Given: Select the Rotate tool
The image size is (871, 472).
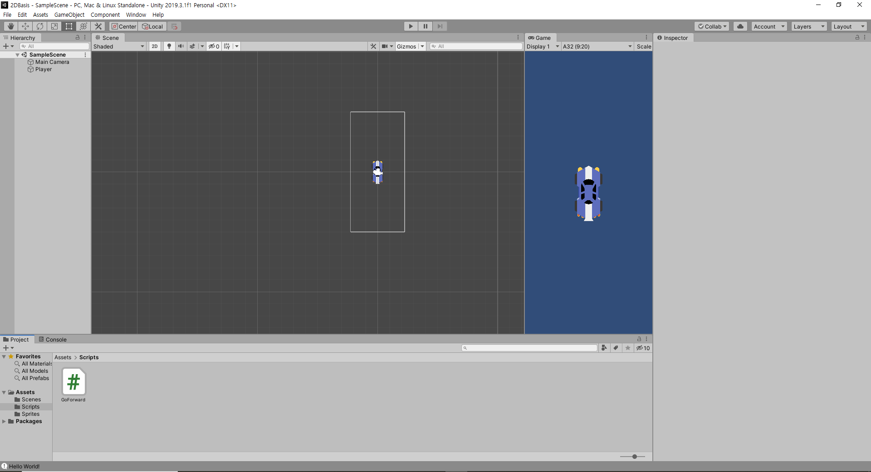Looking at the screenshot, I should [x=40, y=26].
